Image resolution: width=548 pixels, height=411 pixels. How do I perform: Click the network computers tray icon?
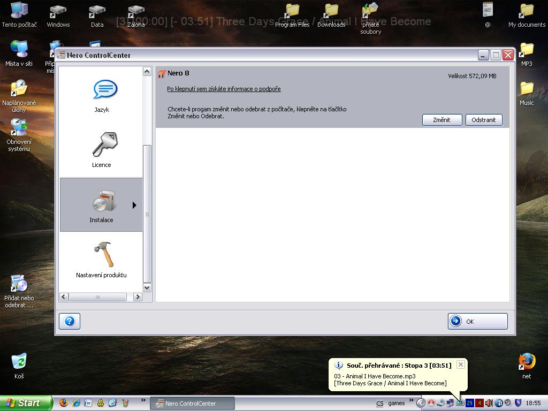pos(450,404)
